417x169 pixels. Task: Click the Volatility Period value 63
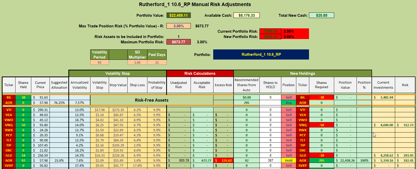click(x=100, y=62)
